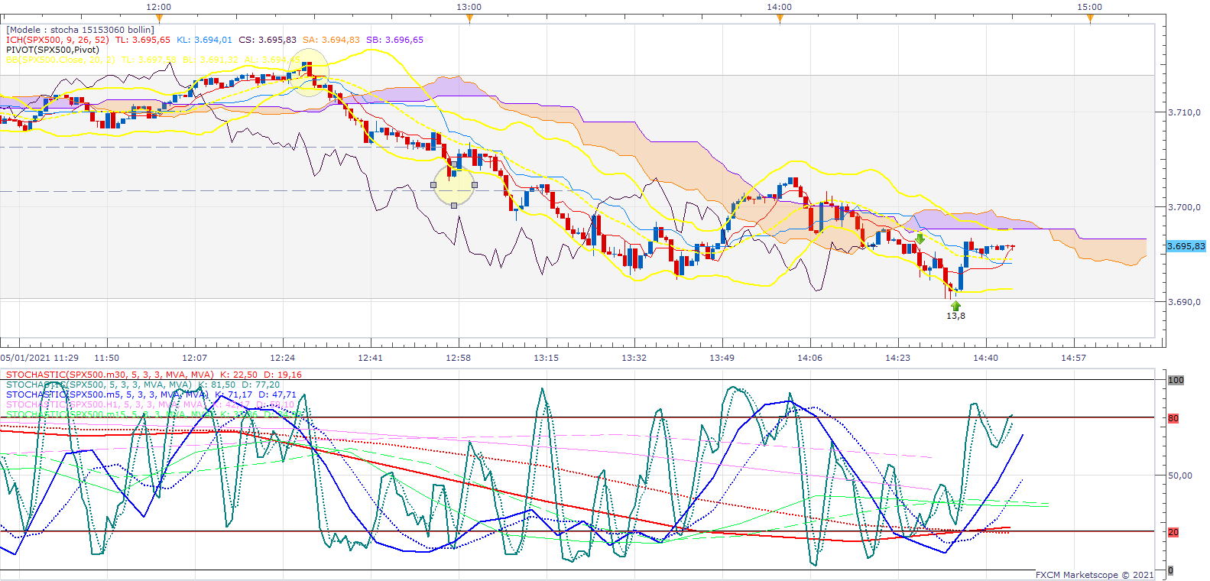The height and width of the screenshot is (581, 1210).
Task: Click the 13,8 label below the arrow
Action: [x=955, y=316]
